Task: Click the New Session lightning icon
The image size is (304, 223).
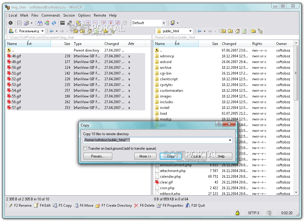Action: [172, 23]
